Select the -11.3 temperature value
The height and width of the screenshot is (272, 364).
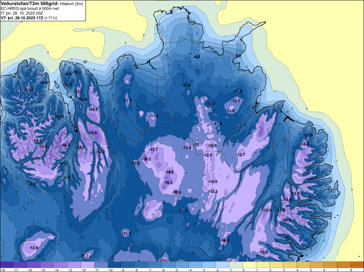click(68, 84)
